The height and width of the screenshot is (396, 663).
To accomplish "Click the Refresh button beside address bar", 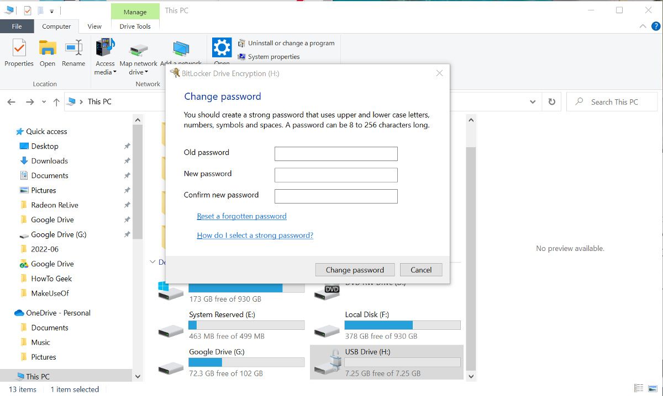I will [x=551, y=102].
